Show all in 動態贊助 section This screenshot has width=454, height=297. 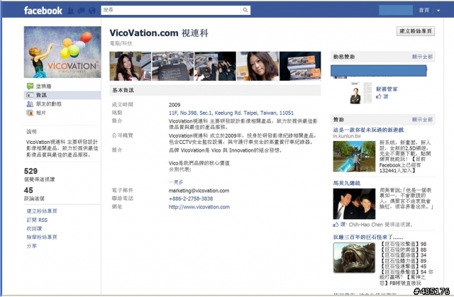422,57
